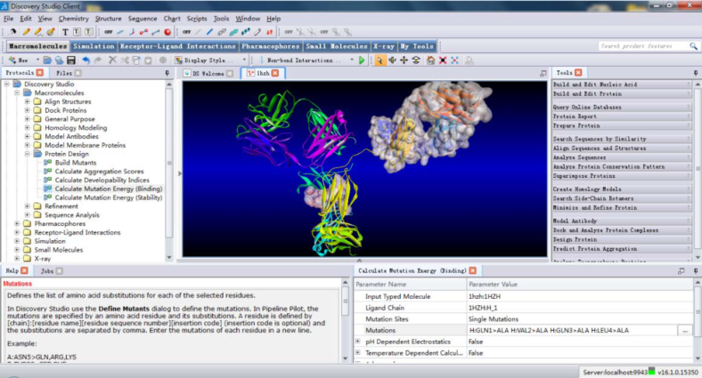Close the Protocols tab

(40, 72)
